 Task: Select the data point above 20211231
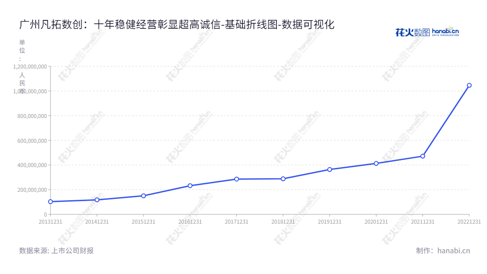coord(422,156)
